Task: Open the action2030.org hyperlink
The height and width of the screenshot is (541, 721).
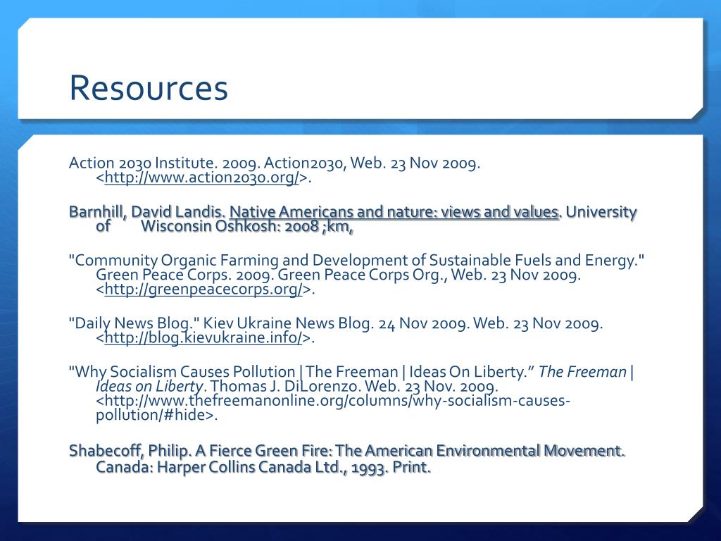Action: (x=202, y=178)
